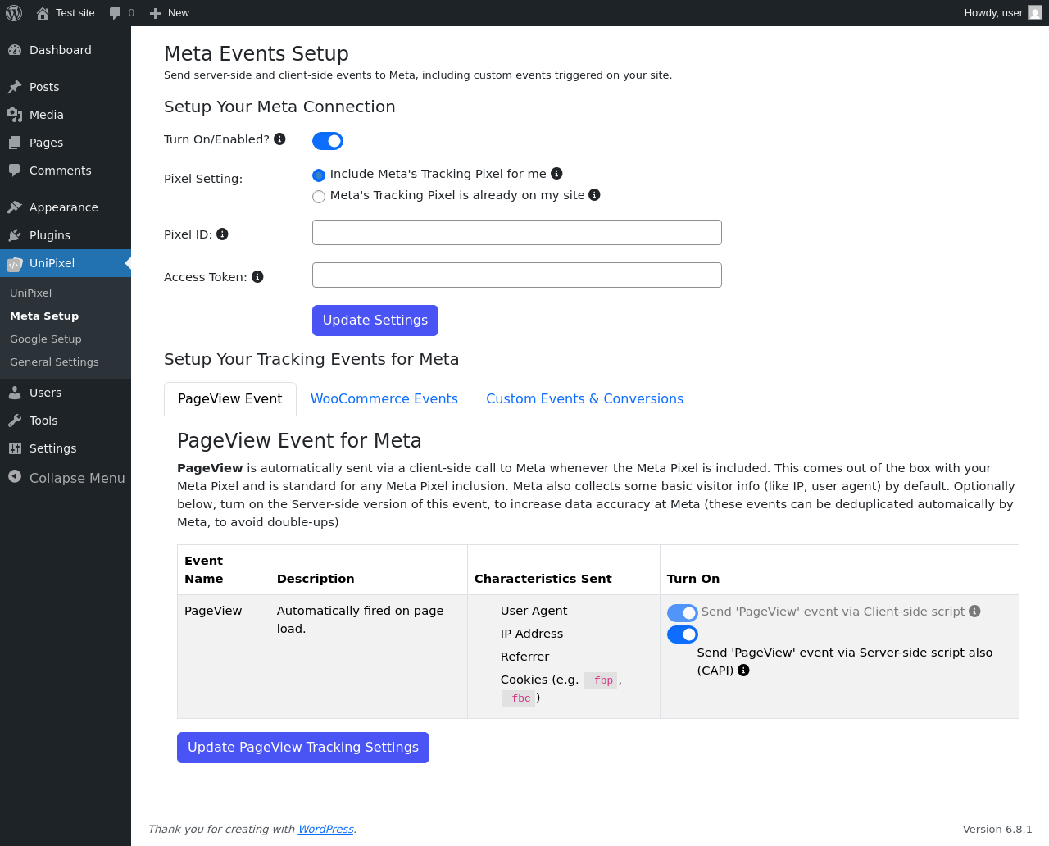This screenshot has height=846, width=1049.
Task: Click the Settings sliders icon
Action: [x=15, y=448]
